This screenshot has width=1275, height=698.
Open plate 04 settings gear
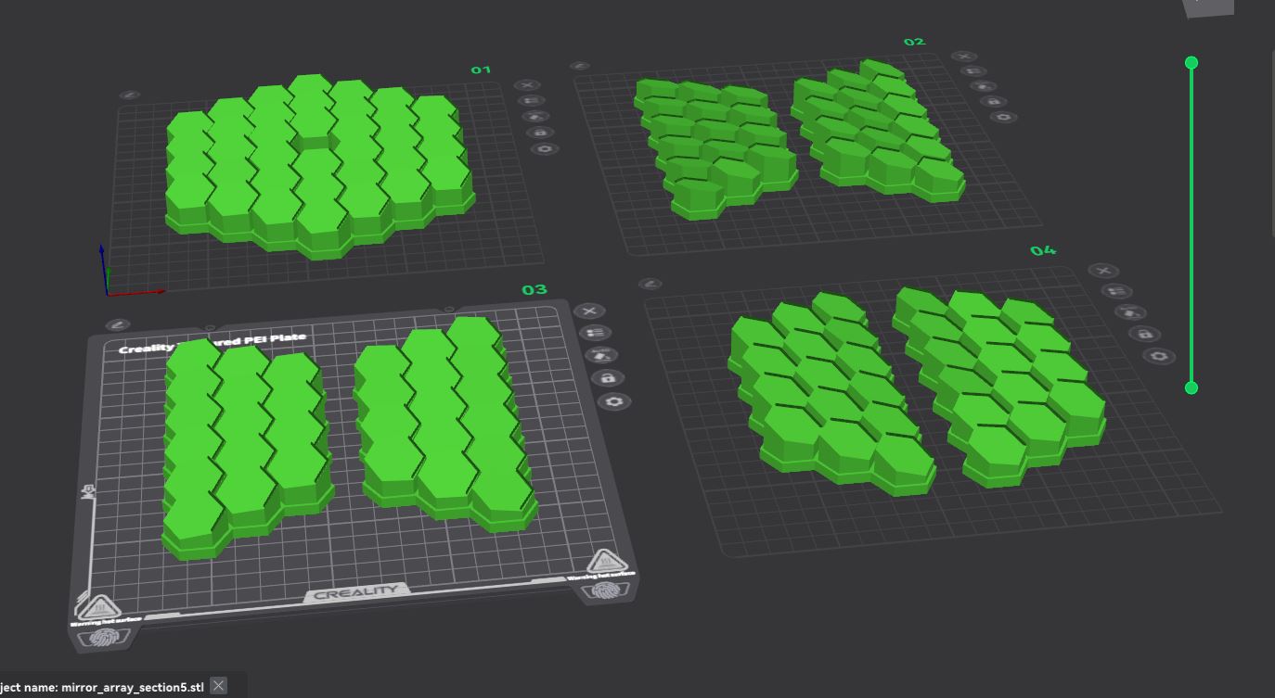(1158, 356)
